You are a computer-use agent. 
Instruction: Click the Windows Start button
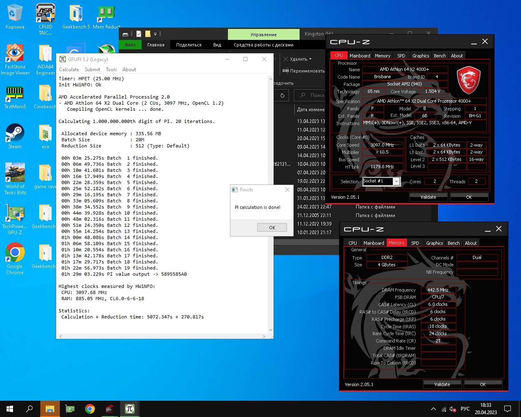click(10, 409)
